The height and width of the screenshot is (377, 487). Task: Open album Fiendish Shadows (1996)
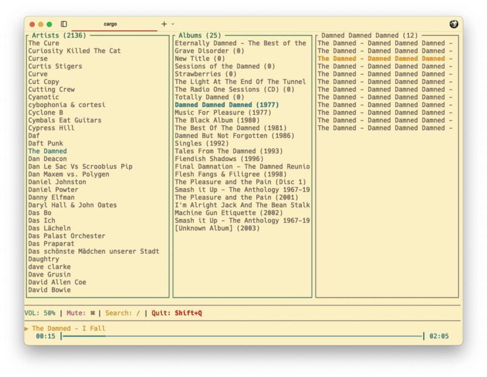point(219,159)
